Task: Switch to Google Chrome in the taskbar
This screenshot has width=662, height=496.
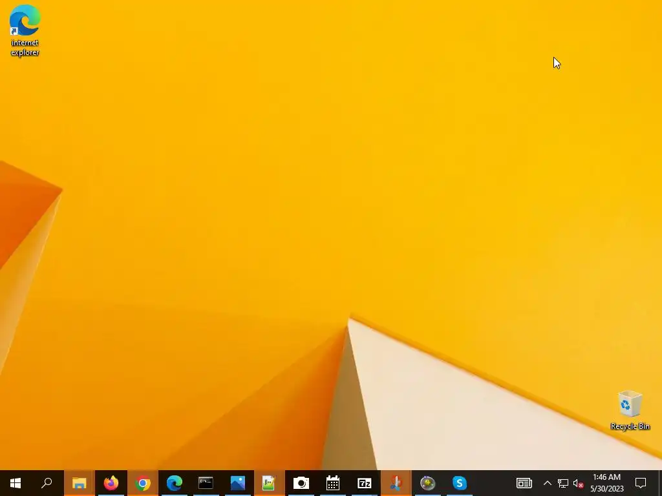Action: [x=143, y=483]
